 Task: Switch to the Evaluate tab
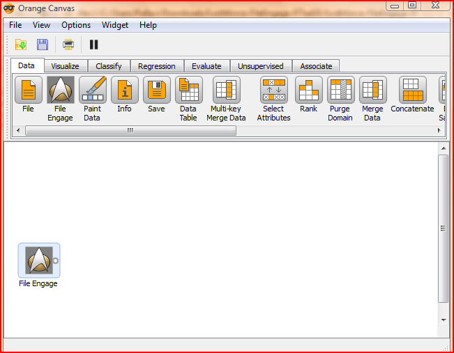(206, 66)
